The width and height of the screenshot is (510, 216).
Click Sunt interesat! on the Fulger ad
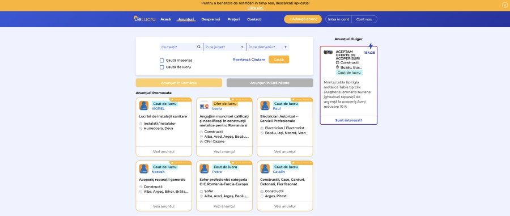348,120
